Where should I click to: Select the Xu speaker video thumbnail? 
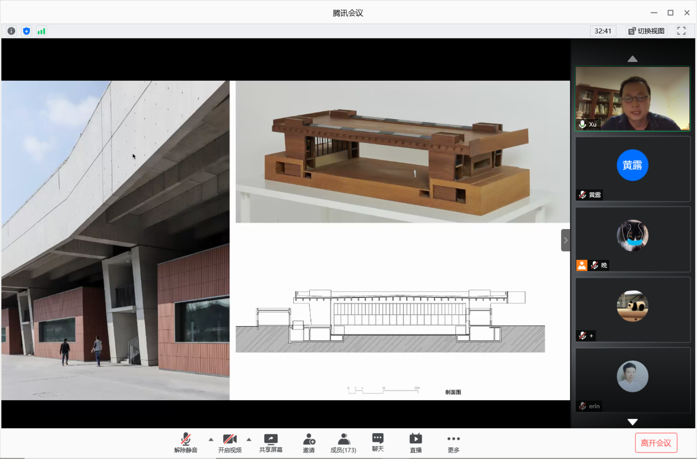click(632, 99)
